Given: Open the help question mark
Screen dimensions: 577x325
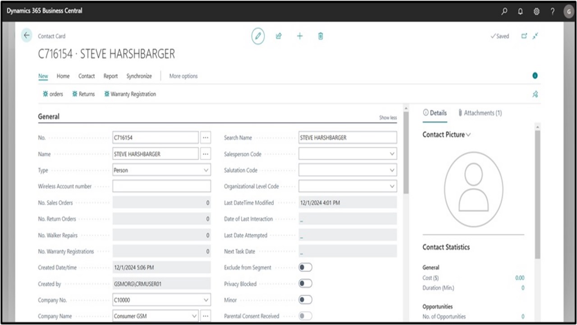Looking at the screenshot, I should click(553, 11).
